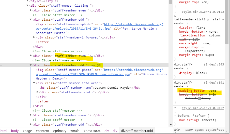Collapse the staff-member-listing div
Image resolution: width=230 pixels, height=134 pixels.
pos(27,6)
